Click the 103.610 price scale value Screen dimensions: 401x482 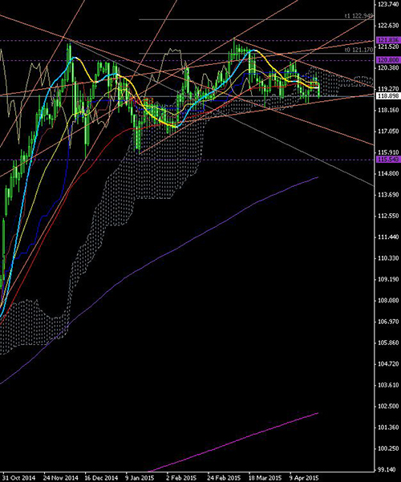click(388, 385)
